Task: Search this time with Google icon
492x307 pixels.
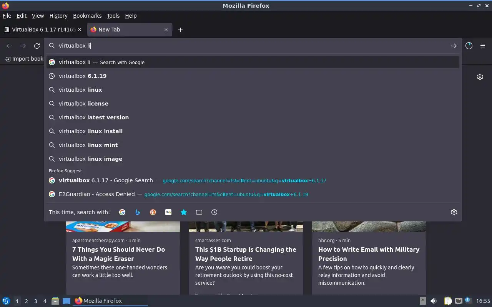Action: [122, 212]
